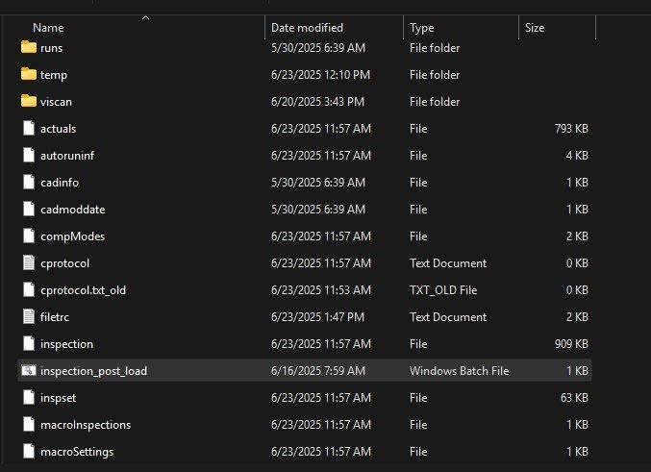Select the viscan folder icon
The height and width of the screenshot is (472, 651).
[29, 101]
